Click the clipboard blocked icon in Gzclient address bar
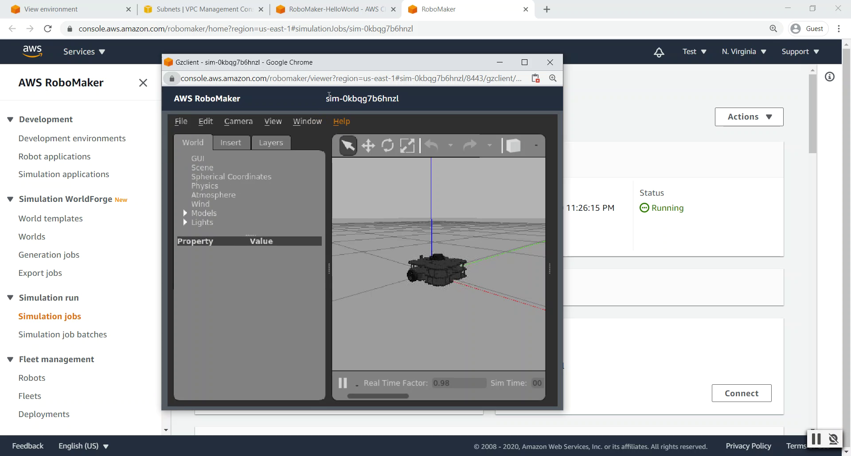The image size is (851, 456). point(535,78)
